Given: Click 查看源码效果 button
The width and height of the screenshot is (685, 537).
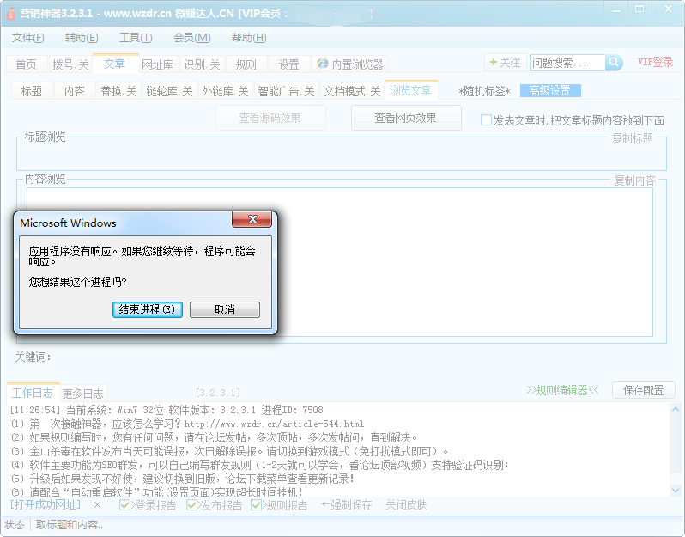Looking at the screenshot, I should tap(270, 118).
